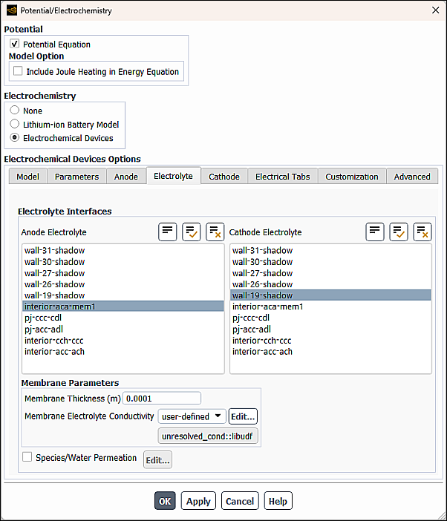Enable Species/Water Permeation checkbox
The image size is (447, 521).
(27, 457)
